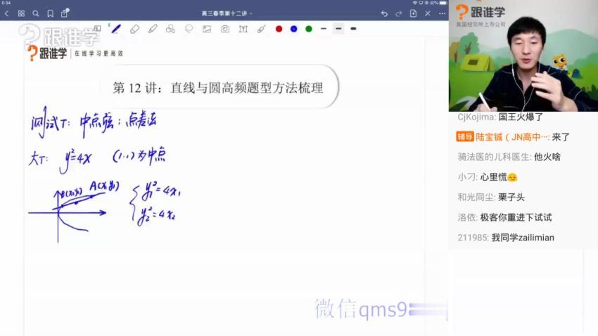Select the lasso selection tool
This screenshot has height=336, width=598.
(189, 29)
